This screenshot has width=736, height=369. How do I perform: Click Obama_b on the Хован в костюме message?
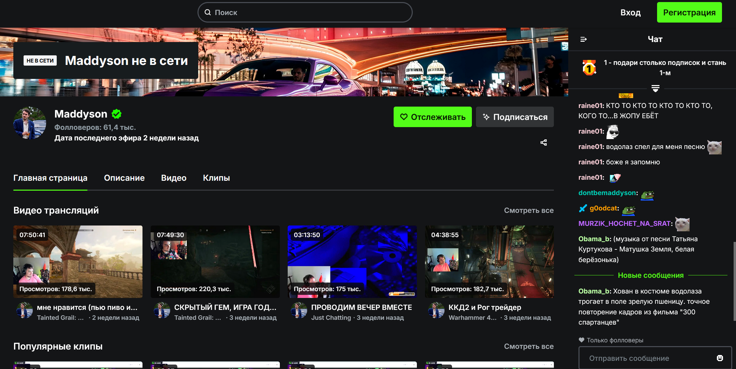coord(594,291)
